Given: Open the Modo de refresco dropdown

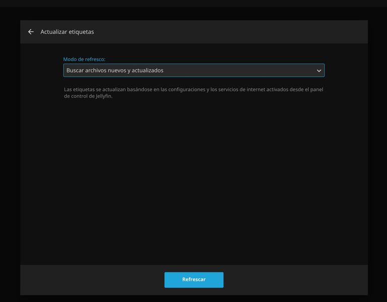Looking at the screenshot, I should point(193,70).
